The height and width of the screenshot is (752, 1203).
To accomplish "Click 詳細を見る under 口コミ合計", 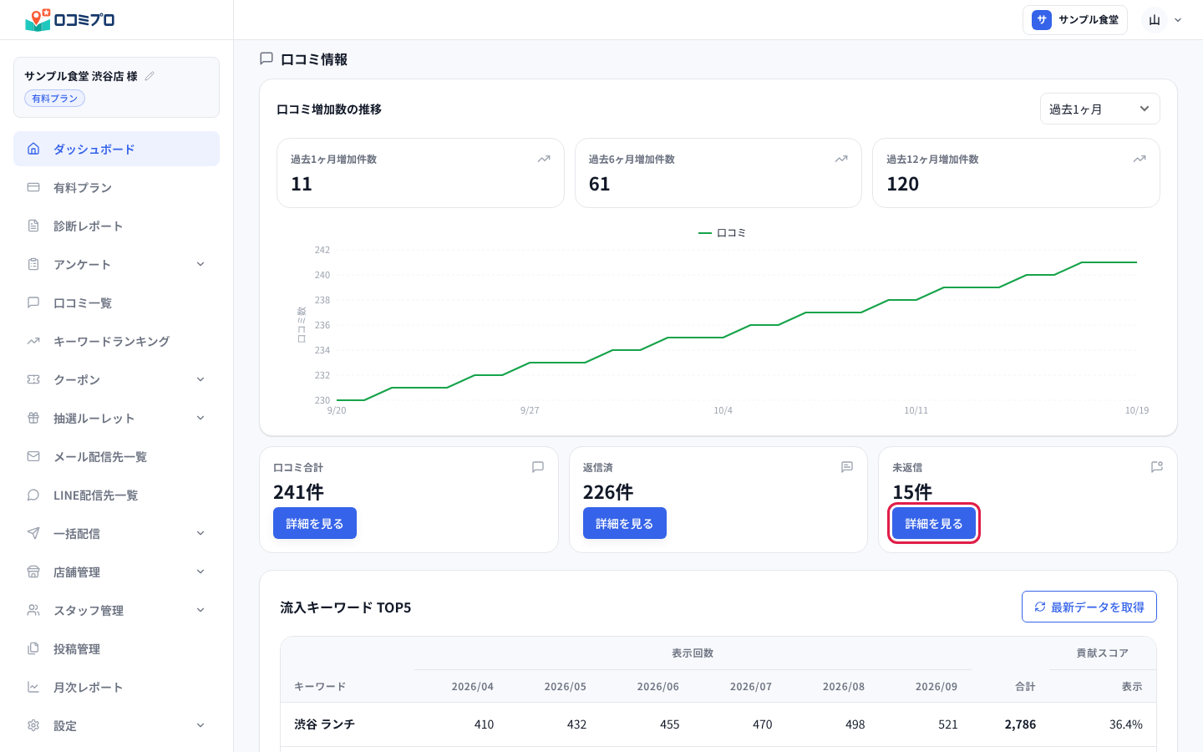I will (x=315, y=523).
